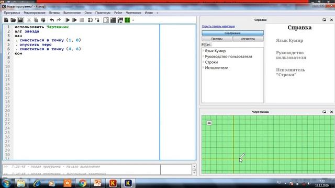Open the Робот menu
Image resolution: width=335 pixels, height=188 pixels.
pos(118,13)
